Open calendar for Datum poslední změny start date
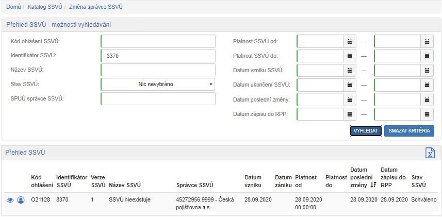Screen dimensions: 442x217 [350, 99]
